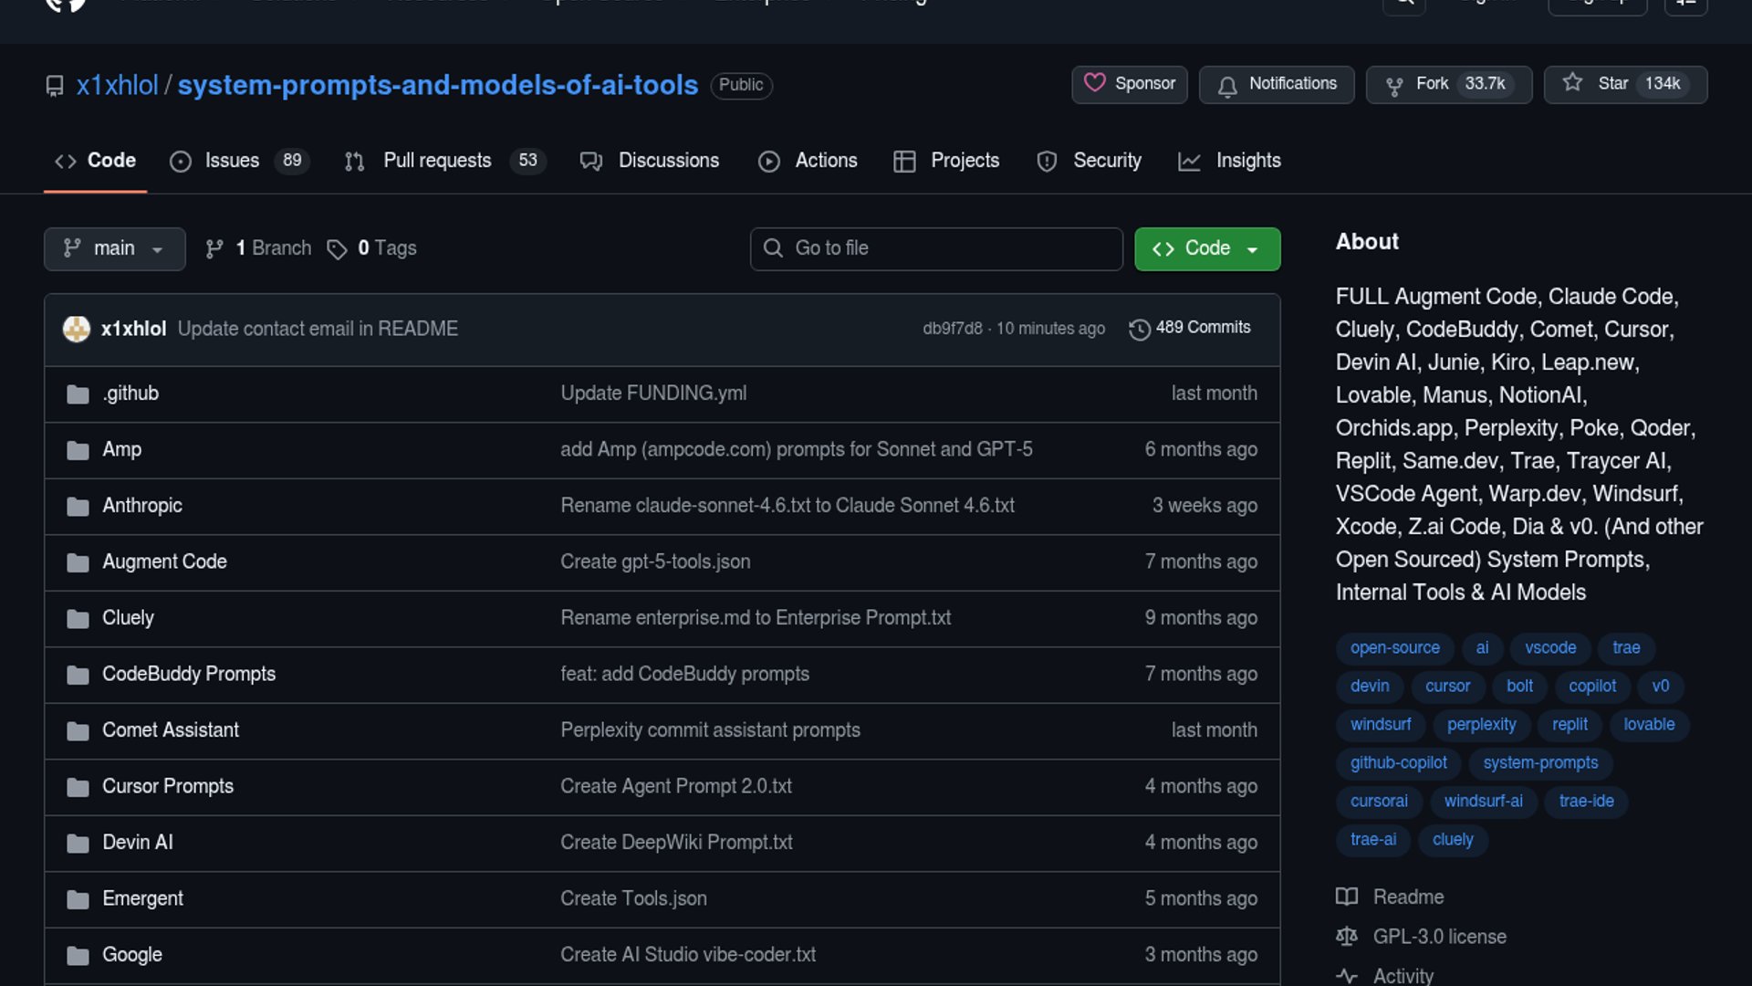Image resolution: width=1752 pixels, height=986 pixels.
Task: Click the commit history clock icon
Action: click(1139, 329)
